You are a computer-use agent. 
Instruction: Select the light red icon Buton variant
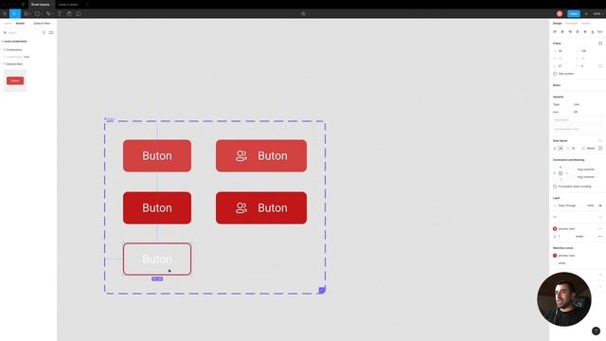261,155
